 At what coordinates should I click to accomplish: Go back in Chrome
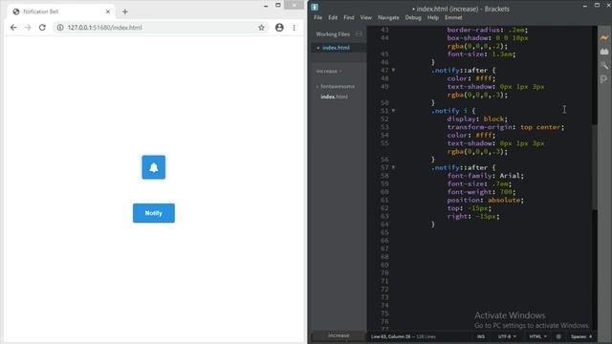click(x=13, y=28)
